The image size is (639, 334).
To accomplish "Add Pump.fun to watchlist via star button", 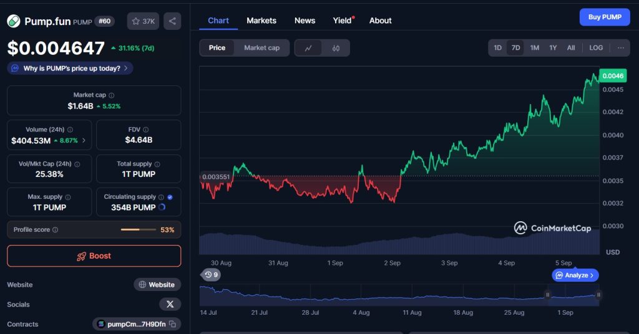I will pyautogui.click(x=142, y=21).
